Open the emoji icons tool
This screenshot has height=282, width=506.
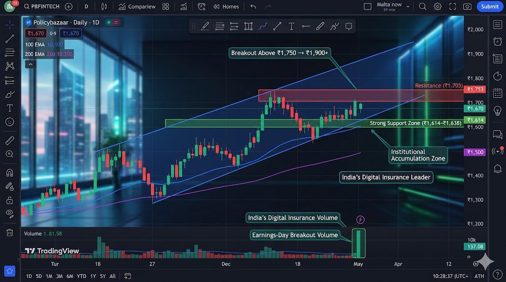pos(10,122)
